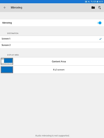Open the folder icon in header
This screenshot has width=104, height=138.
(93, 8)
